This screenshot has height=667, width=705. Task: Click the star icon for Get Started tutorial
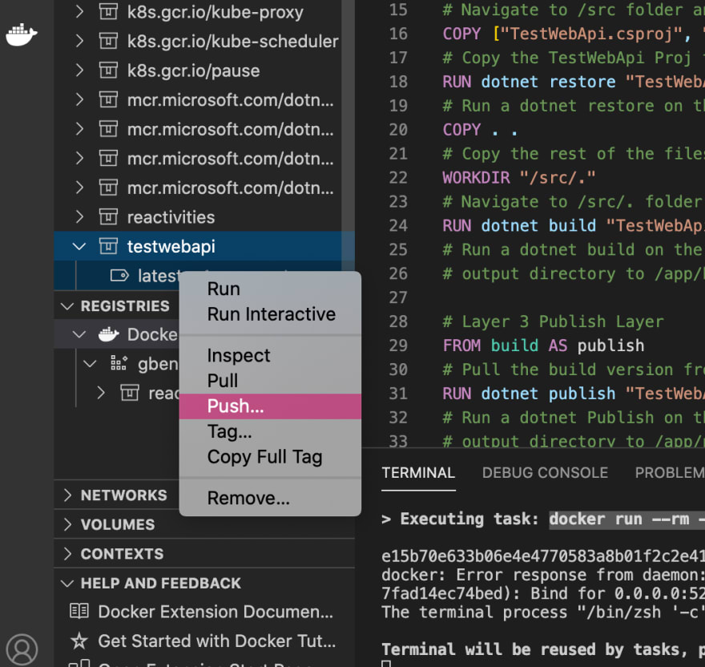click(79, 641)
